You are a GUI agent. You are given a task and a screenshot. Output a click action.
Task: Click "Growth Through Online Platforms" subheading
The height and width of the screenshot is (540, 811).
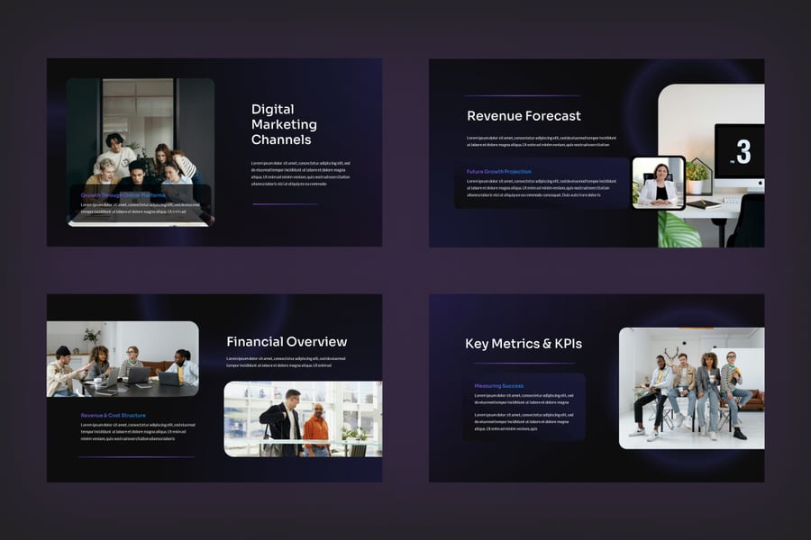click(x=123, y=194)
